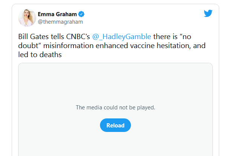Open the @themmagraham handle link
Image resolution: width=226 pixels, height=156 pixels.
click(60, 22)
